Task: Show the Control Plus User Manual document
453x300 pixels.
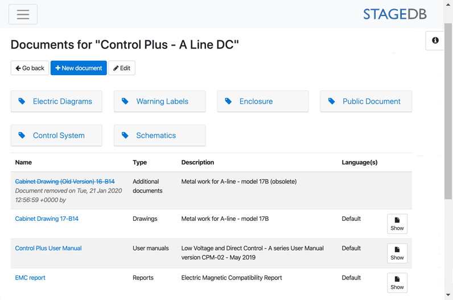Action: click(397, 253)
